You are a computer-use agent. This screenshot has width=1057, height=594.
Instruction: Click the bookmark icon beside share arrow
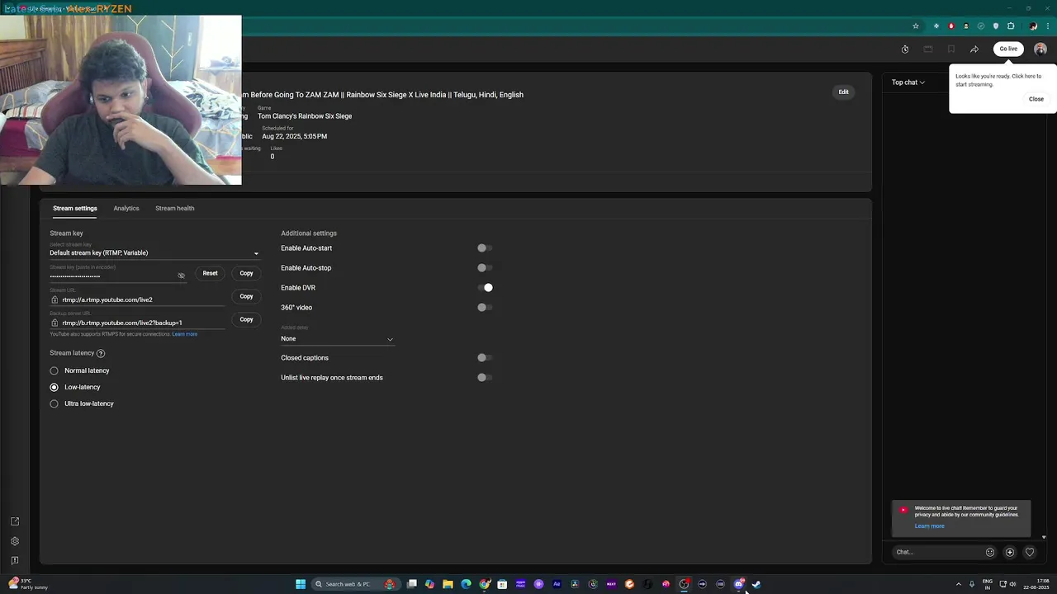click(951, 49)
